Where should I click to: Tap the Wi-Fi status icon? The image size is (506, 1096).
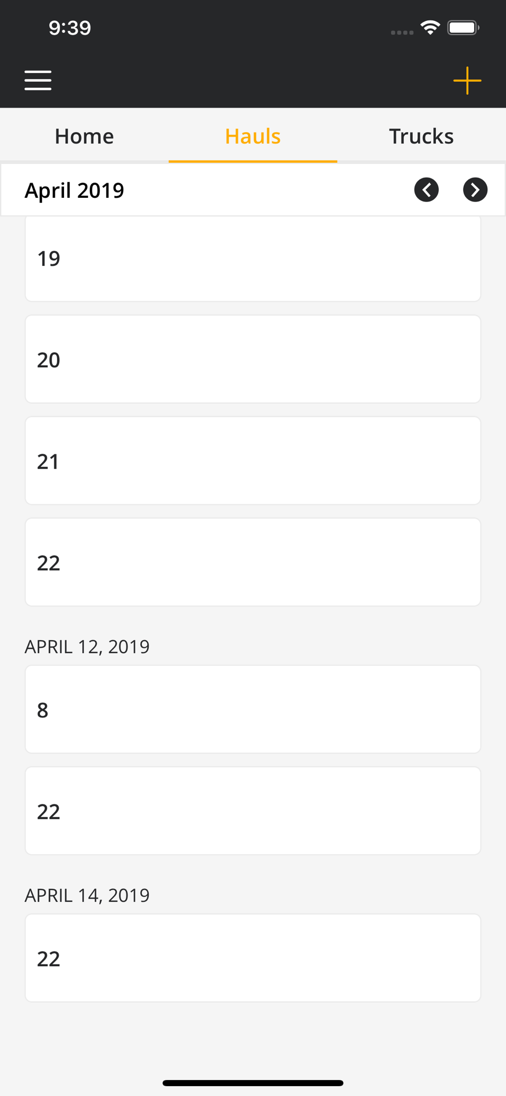pyautogui.click(x=430, y=27)
